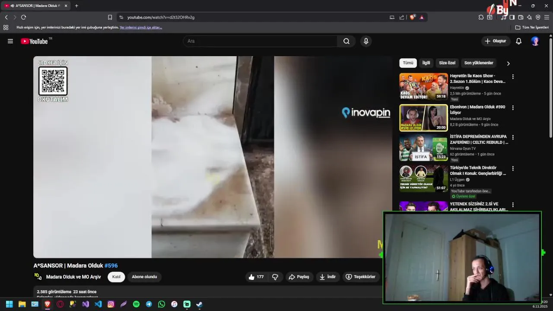Bookmark this page with the bookmark icon
The height and width of the screenshot is (311, 553).
(110, 17)
